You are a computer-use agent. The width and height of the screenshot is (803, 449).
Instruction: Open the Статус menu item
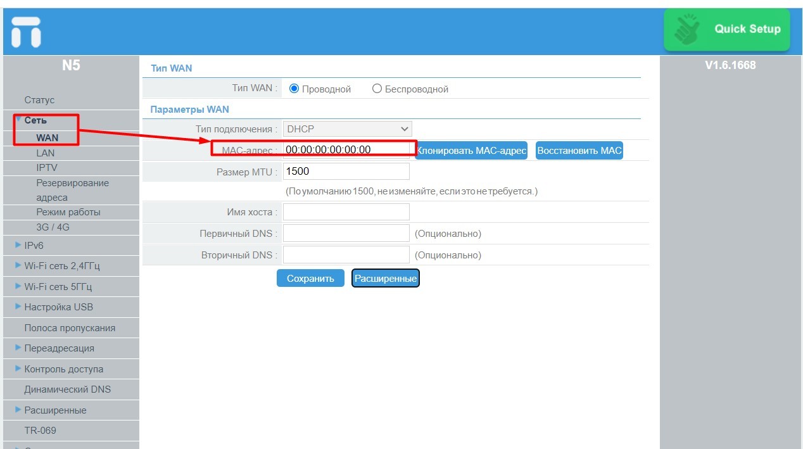39,100
